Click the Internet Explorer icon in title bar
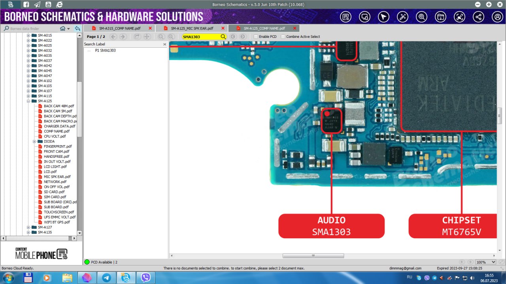 [59, 4]
